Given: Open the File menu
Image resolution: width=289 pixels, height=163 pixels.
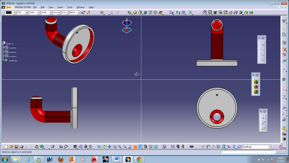Looking at the screenshot, I should point(35,7).
